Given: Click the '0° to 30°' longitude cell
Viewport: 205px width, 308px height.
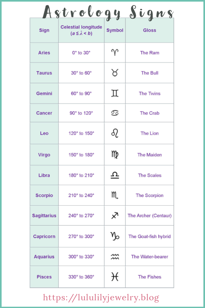Looking at the screenshot, I should (81, 53).
